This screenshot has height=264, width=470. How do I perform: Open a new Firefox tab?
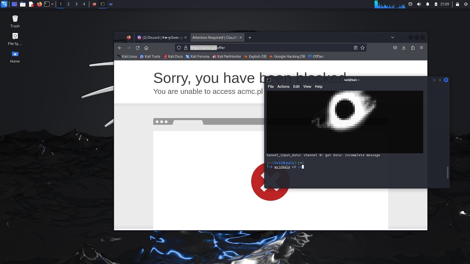click(x=250, y=37)
